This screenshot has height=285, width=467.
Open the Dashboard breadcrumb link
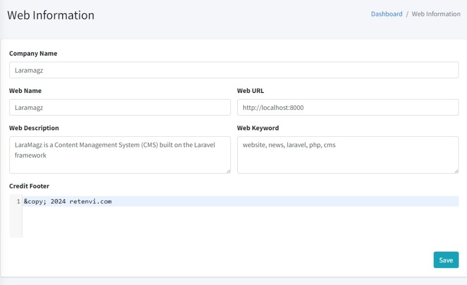[386, 14]
